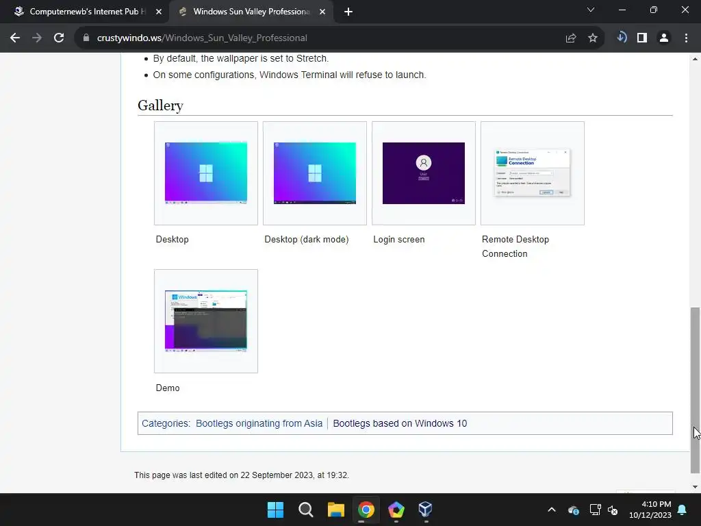Toggle the Chrome side panel

(642, 38)
